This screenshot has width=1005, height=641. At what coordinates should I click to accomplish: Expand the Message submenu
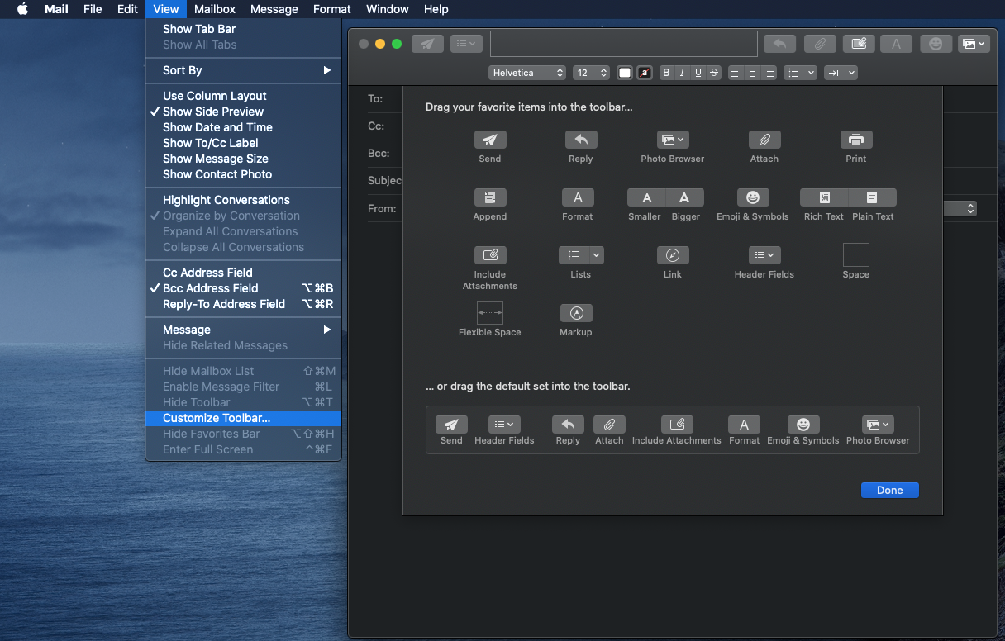(243, 330)
